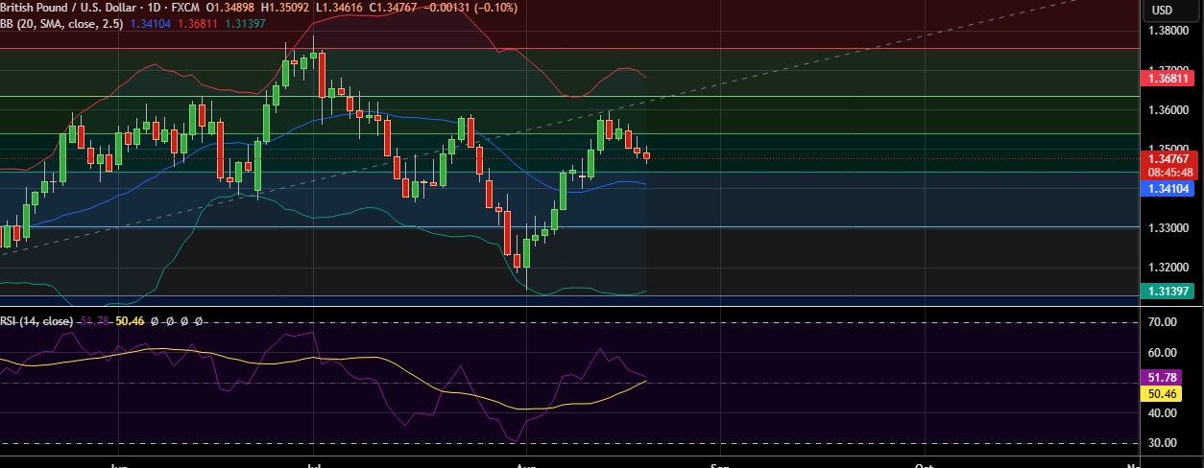This screenshot has width=1204, height=468.
Task: Click the British Pound / U.S. Dollar symbol title
Action: click(x=69, y=8)
